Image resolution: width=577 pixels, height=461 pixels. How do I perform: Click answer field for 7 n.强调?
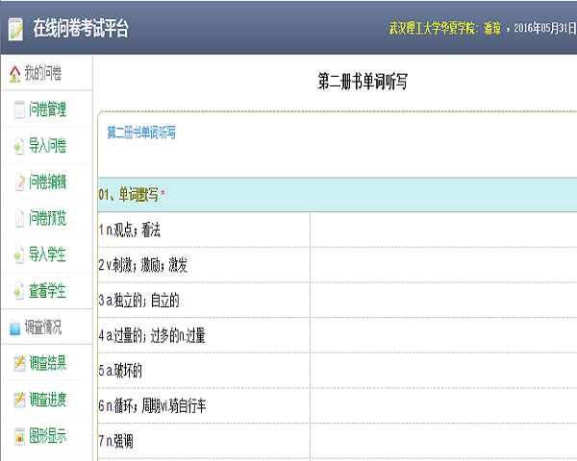pos(442,440)
